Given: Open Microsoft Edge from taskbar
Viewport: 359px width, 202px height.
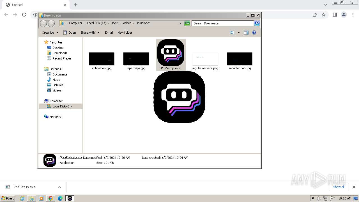Looking at the screenshot, I should coord(60,198).
